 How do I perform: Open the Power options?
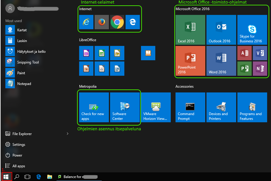click(14, 155)
